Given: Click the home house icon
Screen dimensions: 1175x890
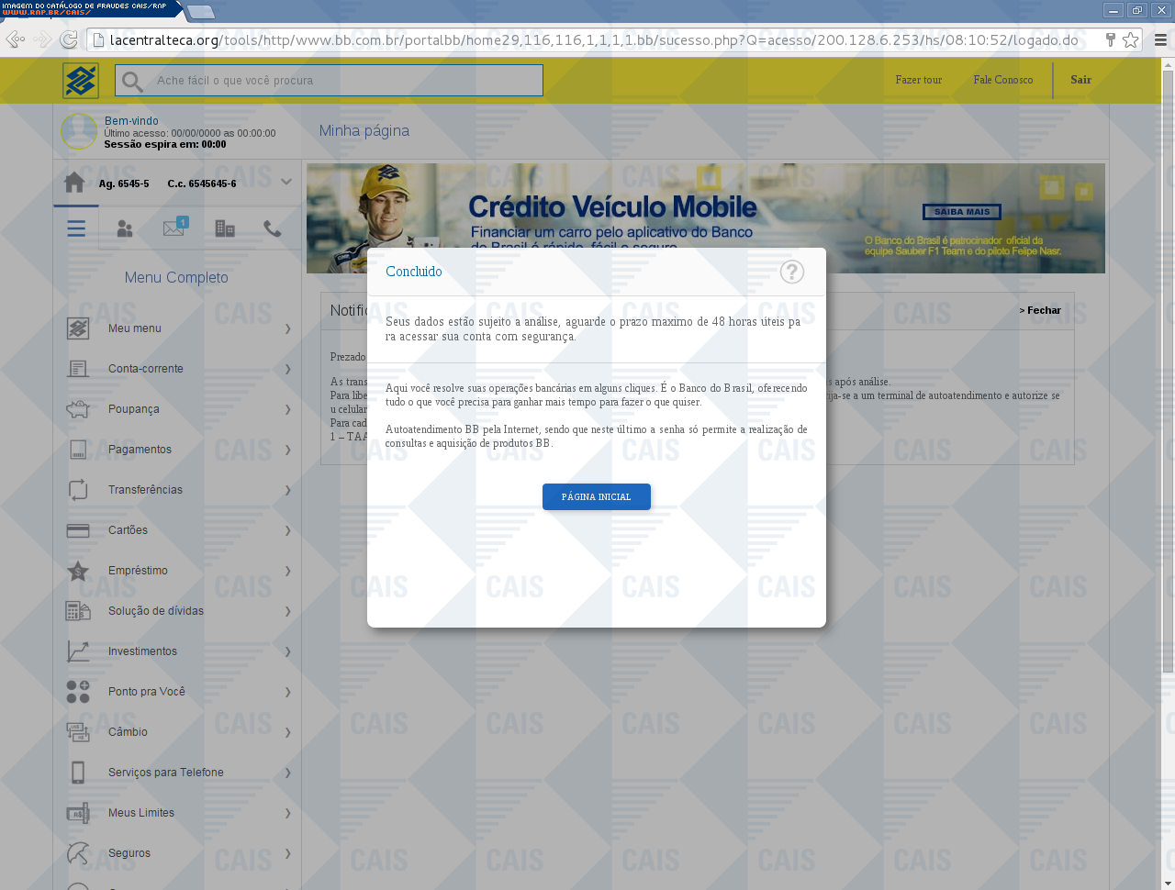Looking at the screenshot, I should [x=75, y=183].
